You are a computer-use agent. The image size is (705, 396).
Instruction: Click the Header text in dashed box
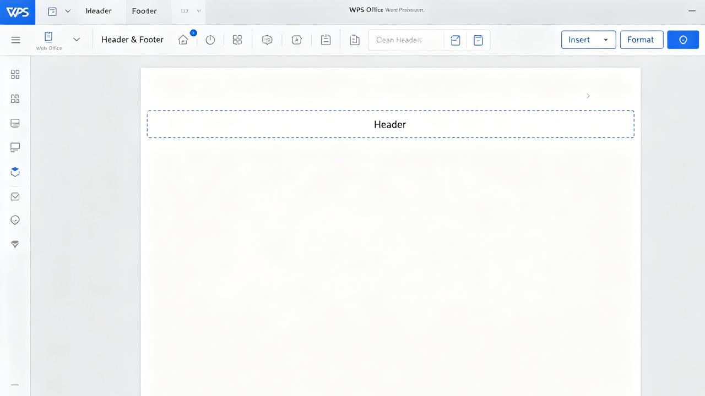pyautogui.click(x=390, y=124)
